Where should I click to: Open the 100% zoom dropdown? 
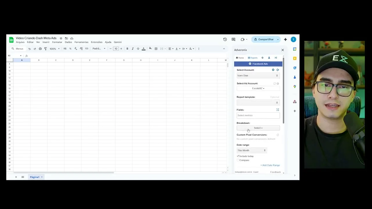click(54, 49)
